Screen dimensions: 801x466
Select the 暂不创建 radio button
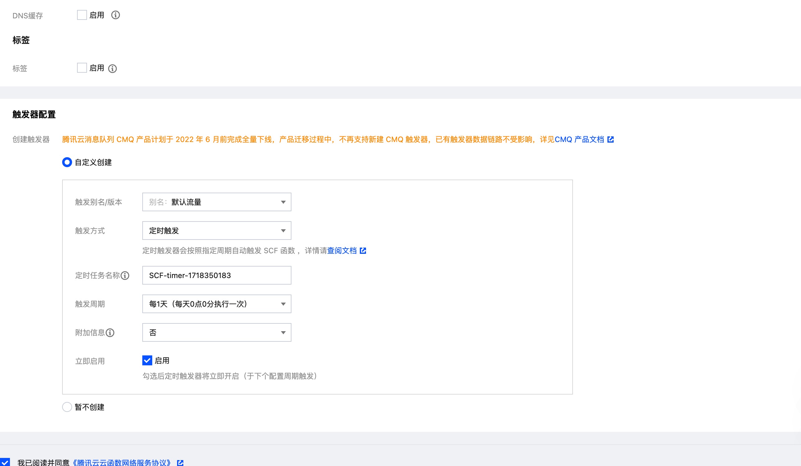[x=67, y=407]
